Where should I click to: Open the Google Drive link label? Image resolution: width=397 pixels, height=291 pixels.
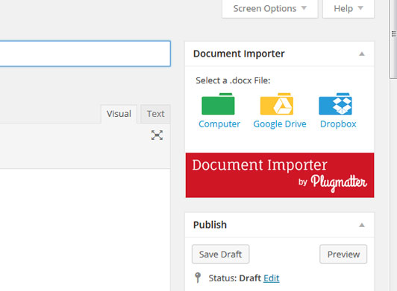tap(280, 124)
